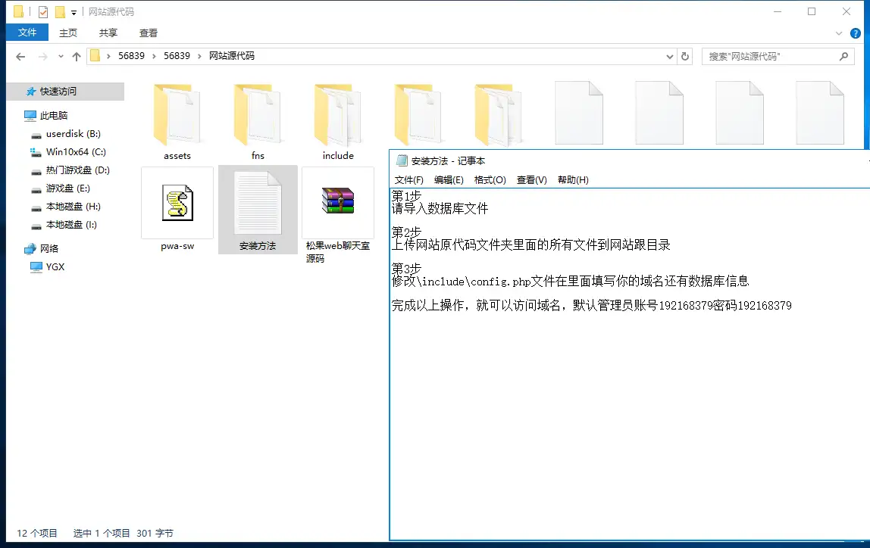Expand the ribbon with the chevron arrow
This screenshot has width=870, height=548.
pyautogui.click(x=838, y=33)
